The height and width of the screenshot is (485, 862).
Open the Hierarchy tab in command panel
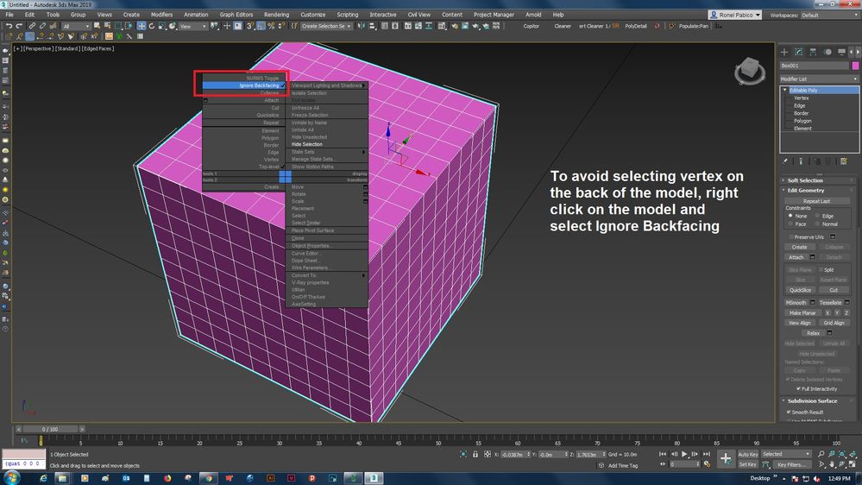(813, 52)
